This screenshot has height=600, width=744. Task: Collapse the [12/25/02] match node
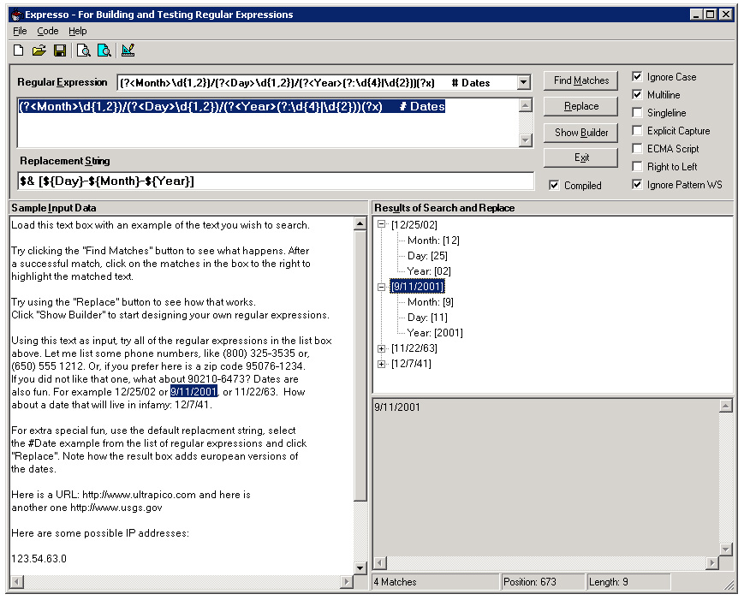[382, 224]
